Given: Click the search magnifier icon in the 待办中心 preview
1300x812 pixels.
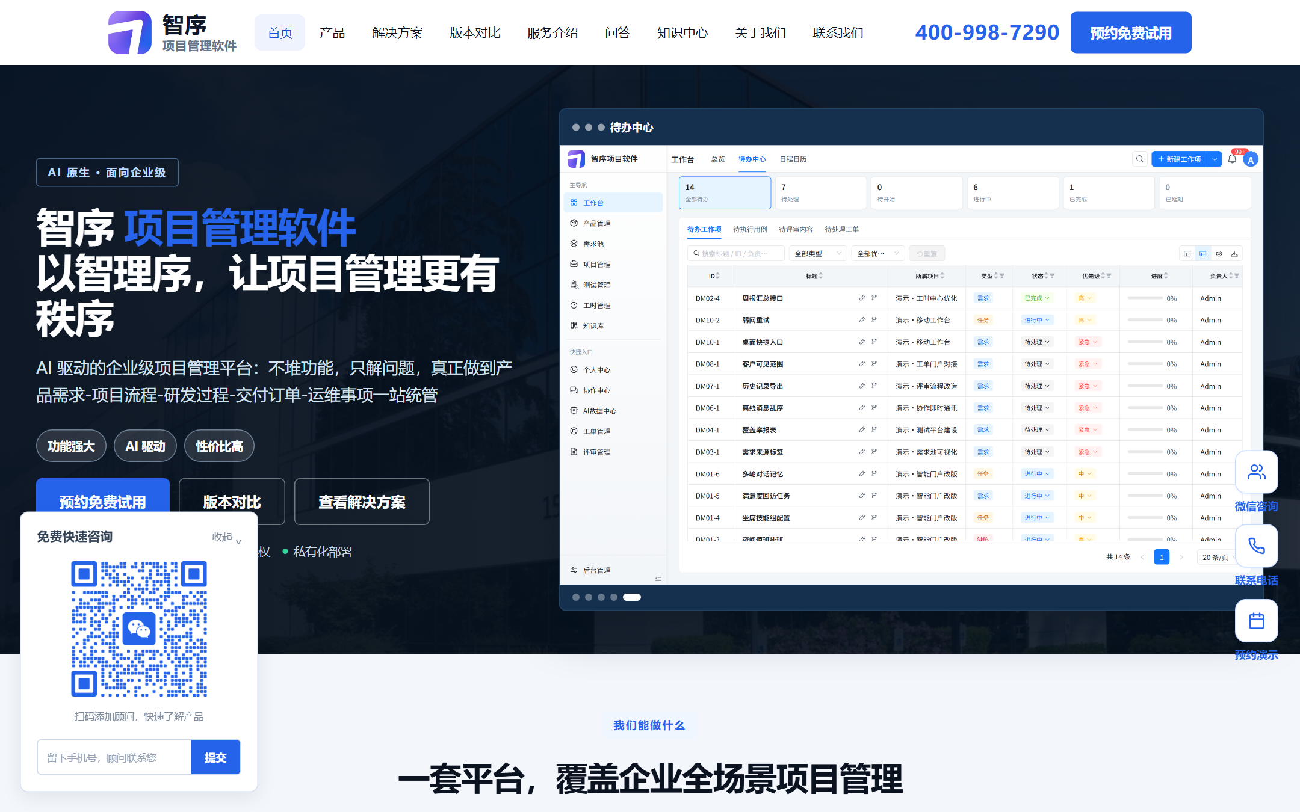Looking at the screenshot, I should 1139,159.
